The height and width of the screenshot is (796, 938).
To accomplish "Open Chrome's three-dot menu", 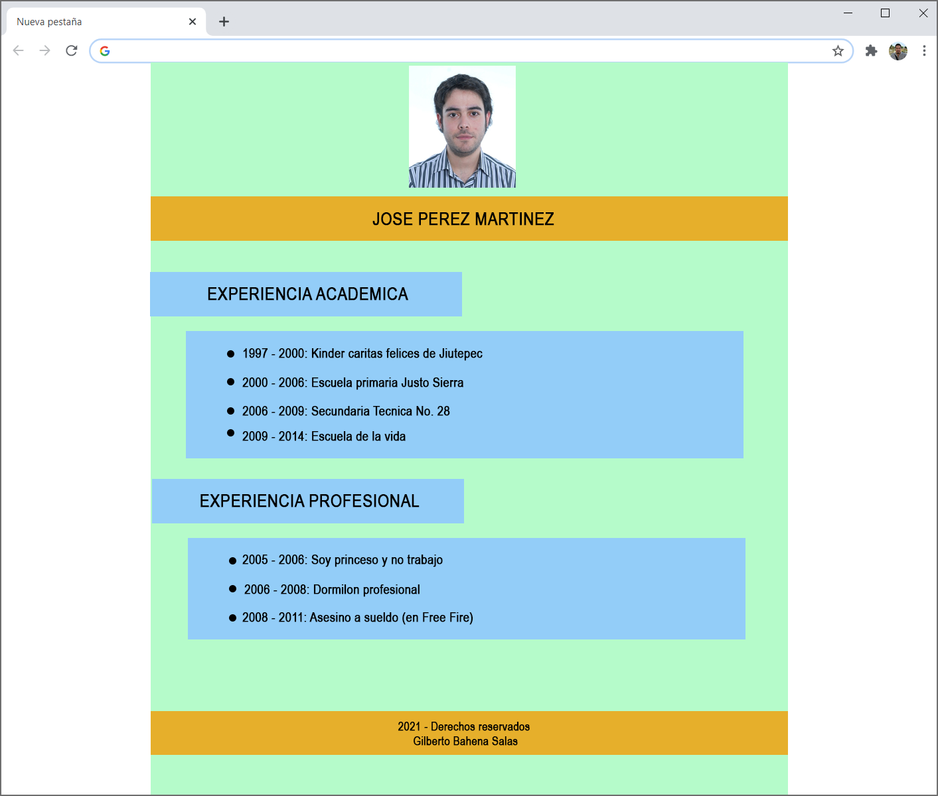I will [x=924, y=50].
